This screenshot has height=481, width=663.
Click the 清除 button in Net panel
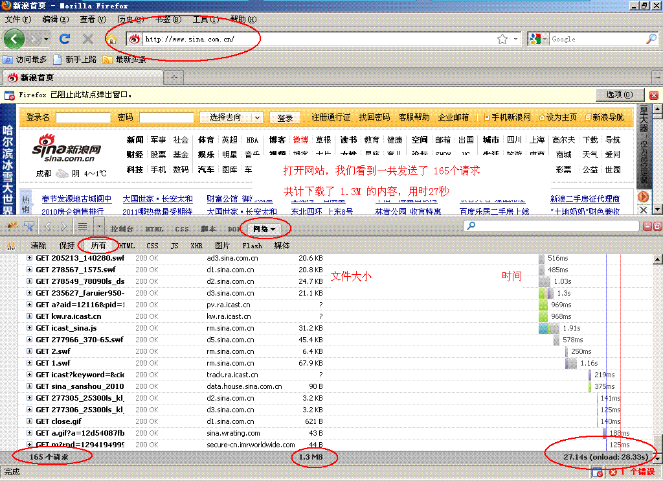39,246
